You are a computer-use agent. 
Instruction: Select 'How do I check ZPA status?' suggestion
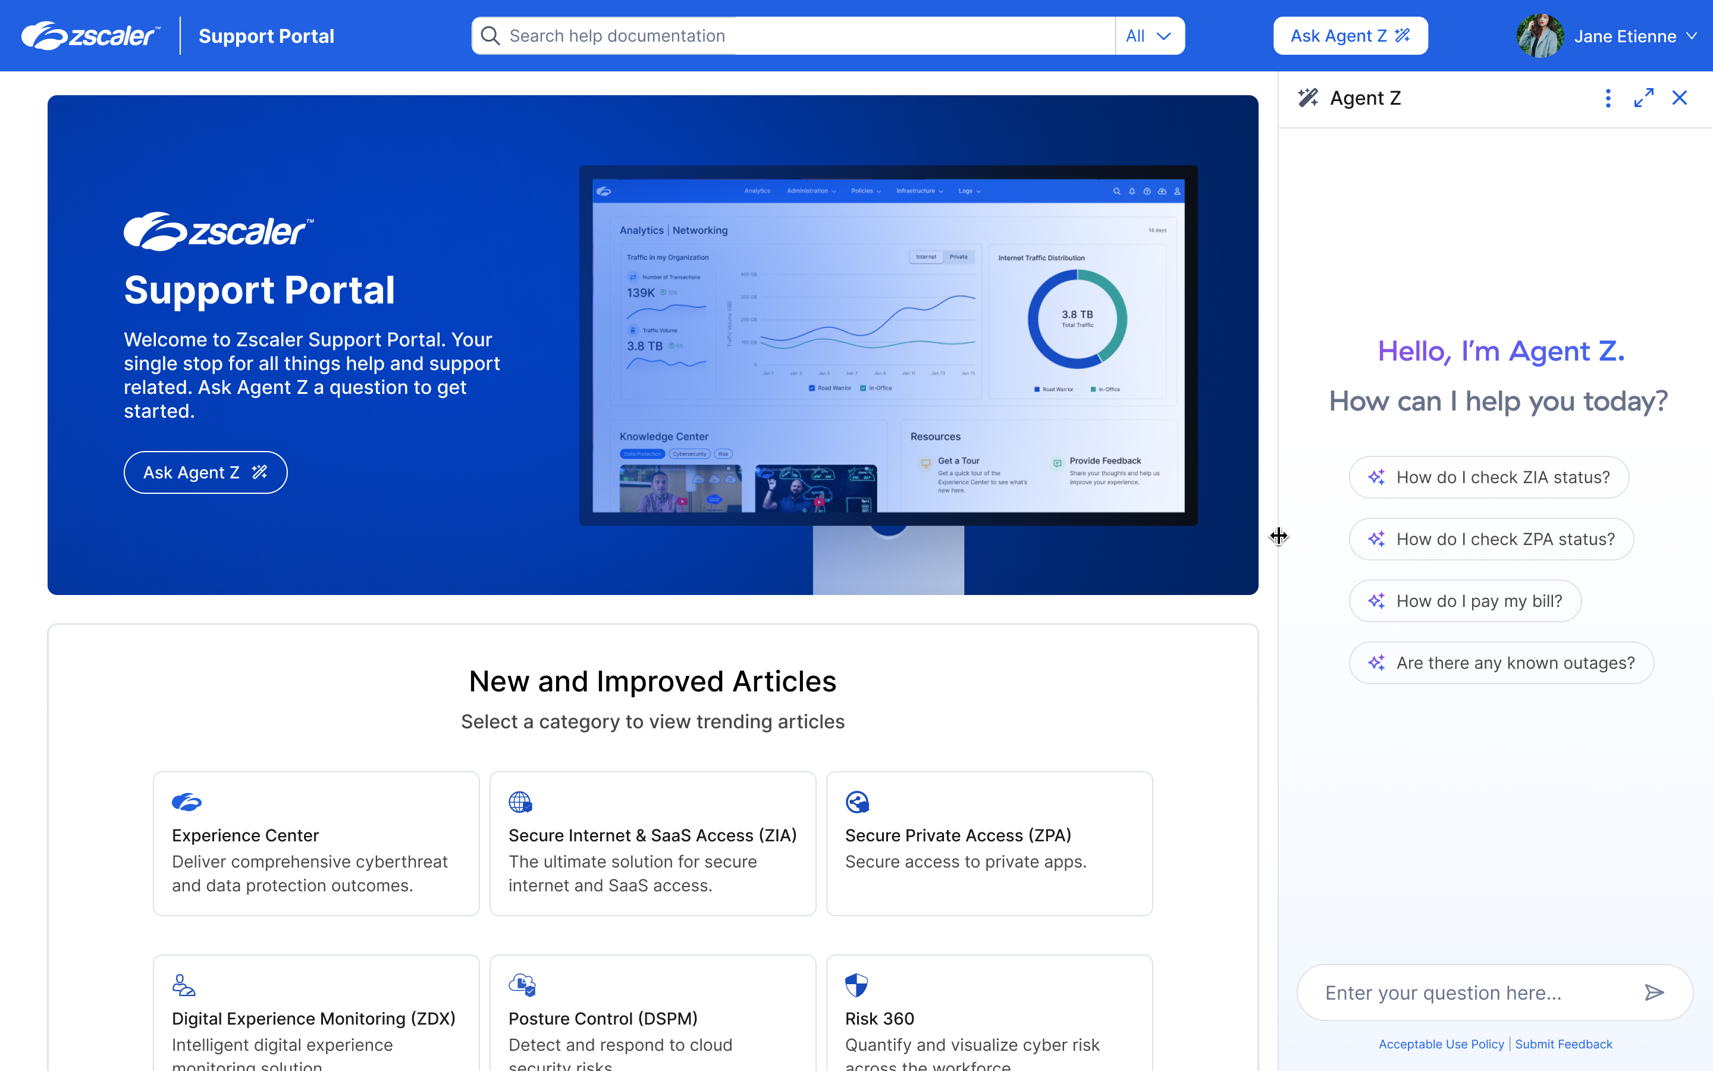point(1492,539)
